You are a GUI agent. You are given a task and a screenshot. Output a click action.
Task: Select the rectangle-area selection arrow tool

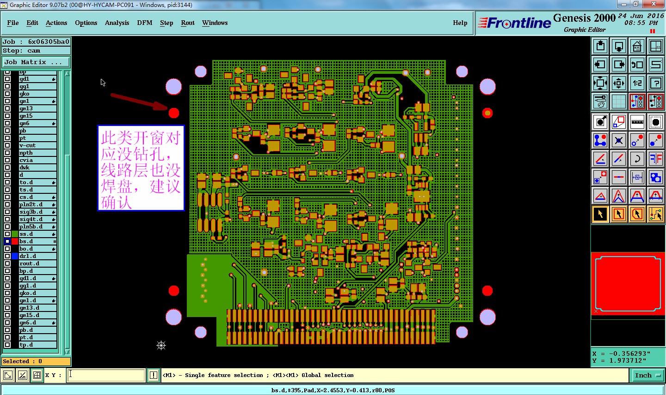click(x=619, y=214)
